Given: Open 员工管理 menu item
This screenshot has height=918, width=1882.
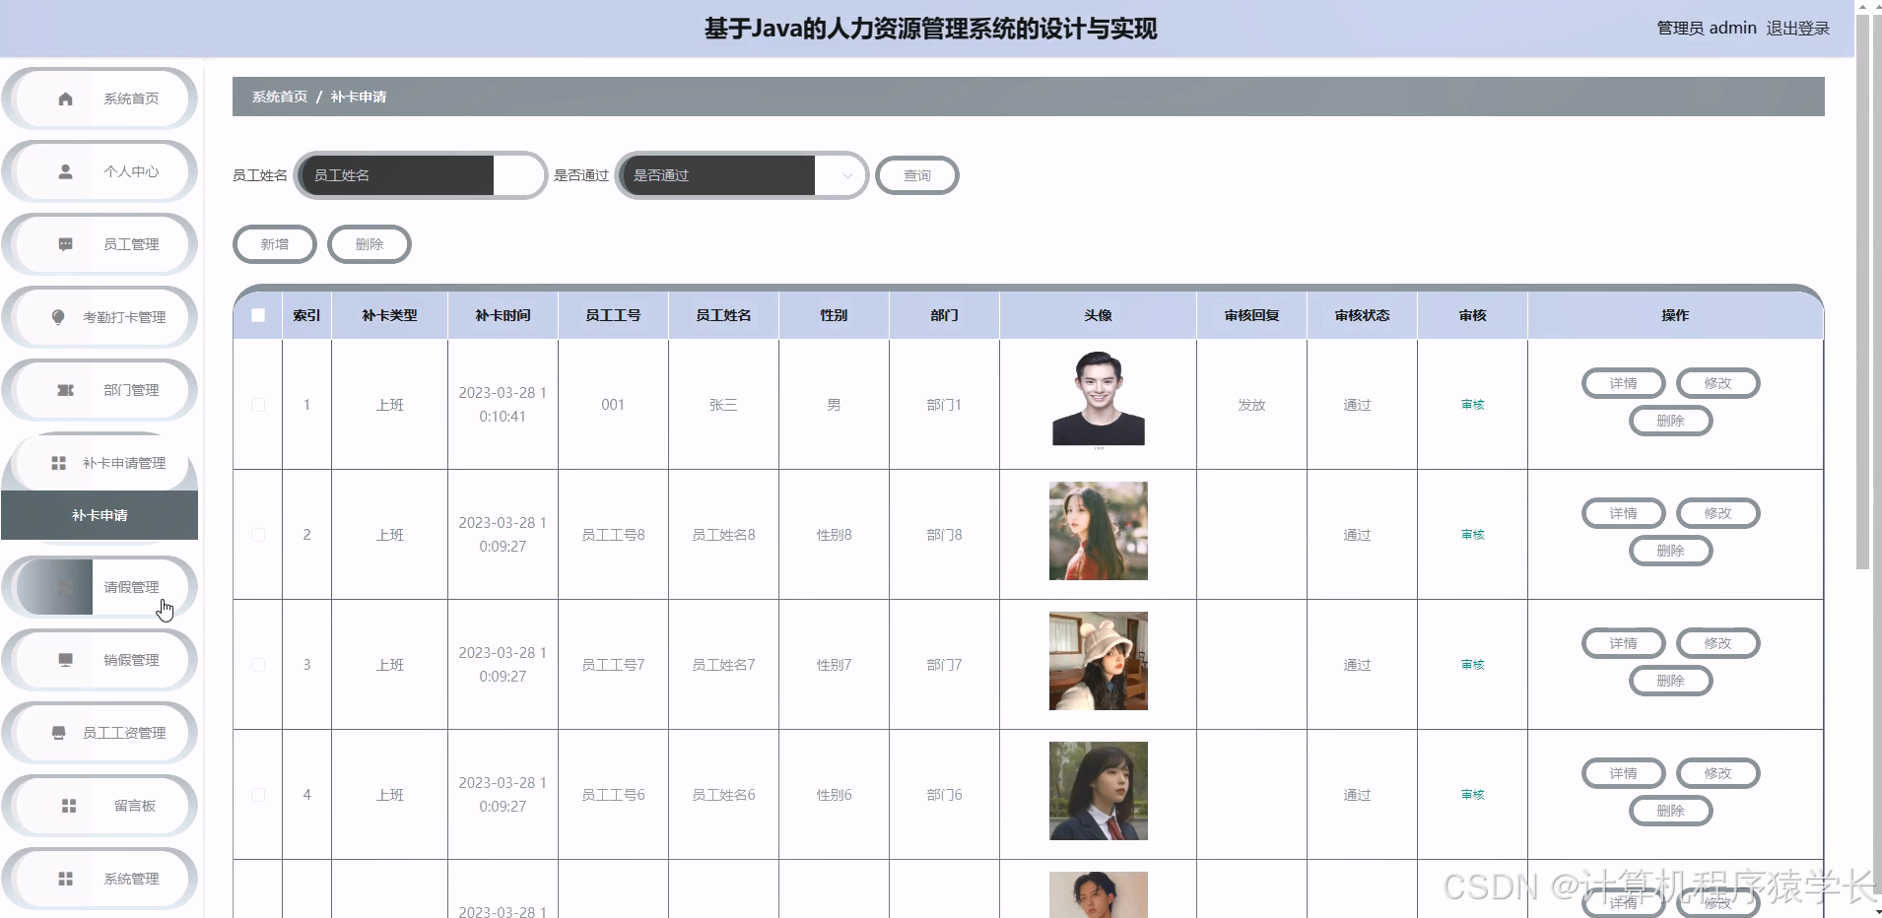Looking at the screenshot, I should 100,244.
